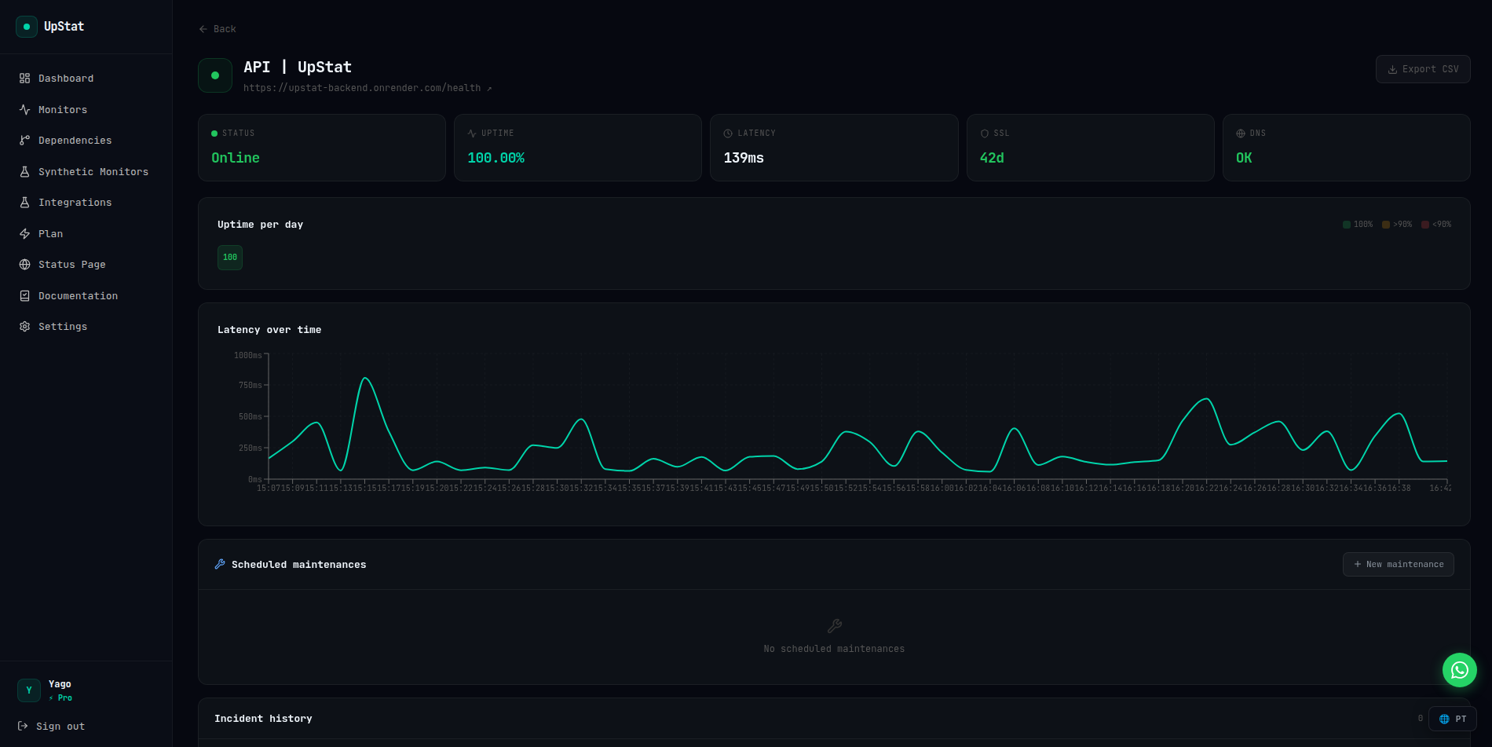Open WhatsApp chat floating button
The width and height of the screenshot is (1492, 747).
tap(1460, 670)
